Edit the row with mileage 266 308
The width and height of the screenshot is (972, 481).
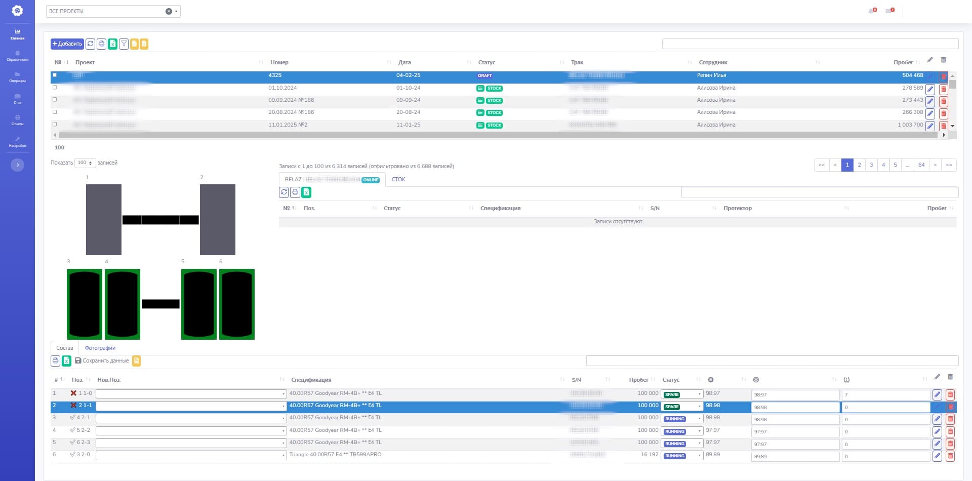click(930, 113)
